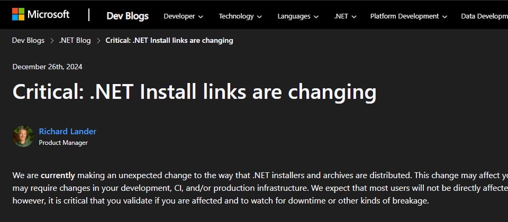The width and height of the screenshot is (508, 222).
Task: Click the chevron arrow beside Developer
Action: click(x=201, y=17)
